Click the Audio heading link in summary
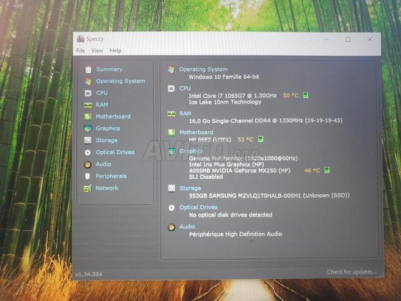Image resolution: width=401 pixels, height=301 pixels. (x=187, y=227)
